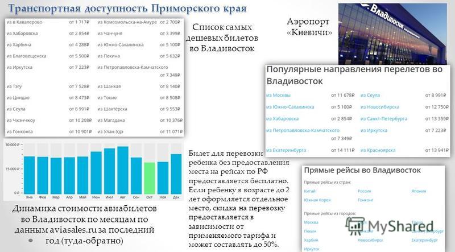
Task: Click 'из Шанхая' in cheapest tickets list
Action: click(x=109, y=86)
